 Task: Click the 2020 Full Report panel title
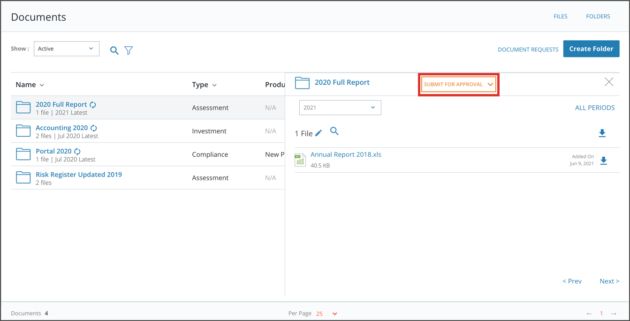pyautogui.click(x=342, y=82)
